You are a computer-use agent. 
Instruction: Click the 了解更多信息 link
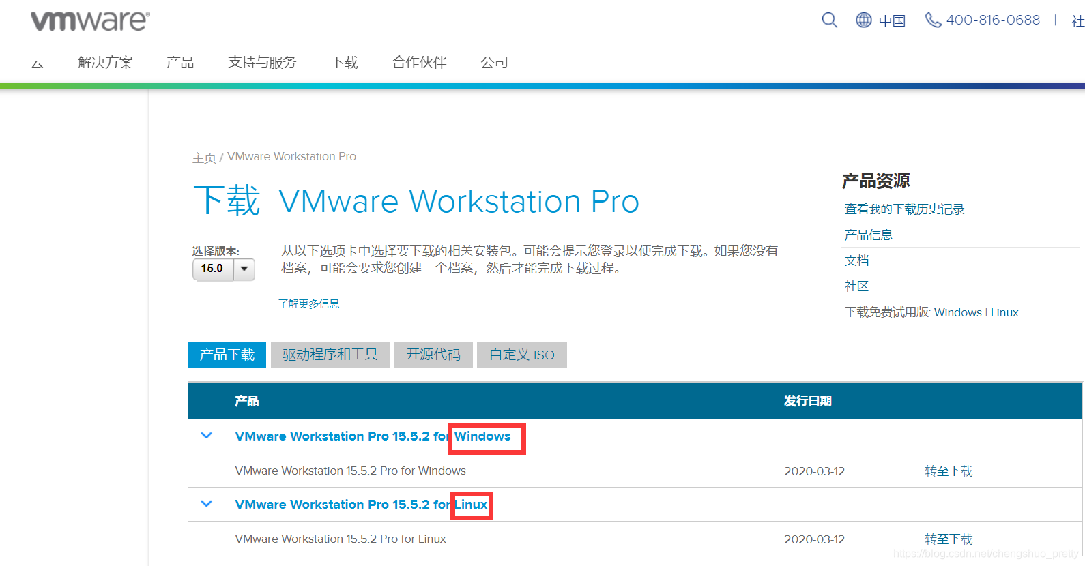(308, 303)
